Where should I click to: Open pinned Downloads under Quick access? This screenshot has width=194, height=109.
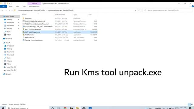tap(10, 23)
